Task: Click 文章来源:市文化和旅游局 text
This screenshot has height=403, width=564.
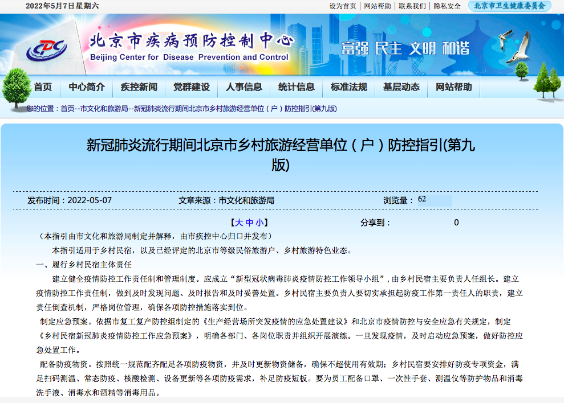Action: coord(226,200)
